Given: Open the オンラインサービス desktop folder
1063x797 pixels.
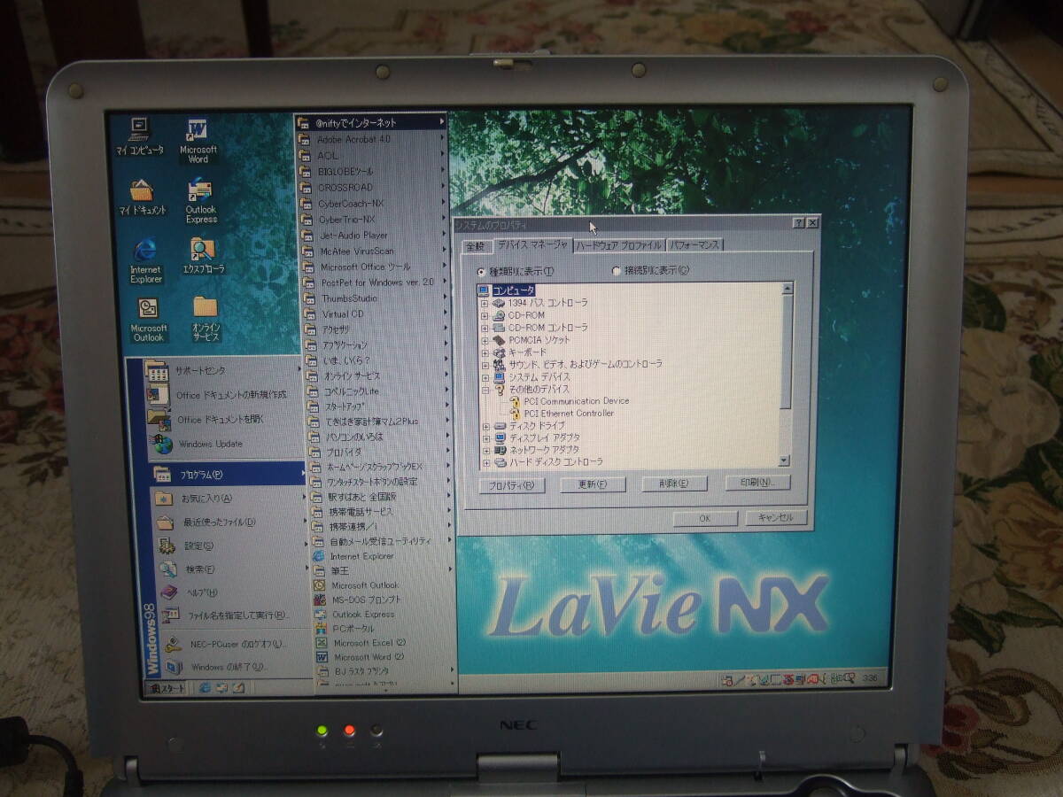Looking at the screenshot, I should [x=206, y=320].
